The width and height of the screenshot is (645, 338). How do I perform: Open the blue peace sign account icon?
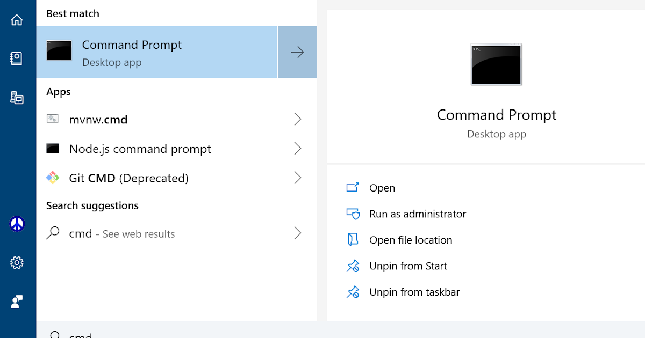point(17,224)
